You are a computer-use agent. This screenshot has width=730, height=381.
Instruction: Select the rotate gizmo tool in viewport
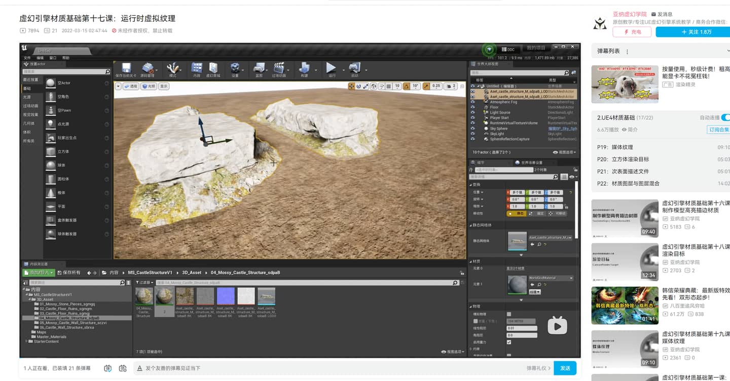coord(358,86)
